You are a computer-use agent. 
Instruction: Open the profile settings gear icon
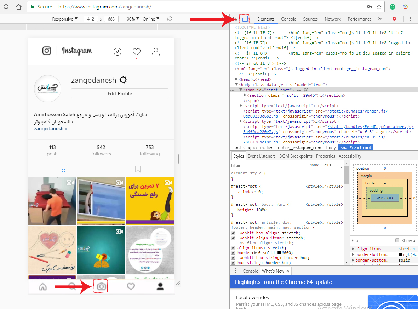point(123,80)
